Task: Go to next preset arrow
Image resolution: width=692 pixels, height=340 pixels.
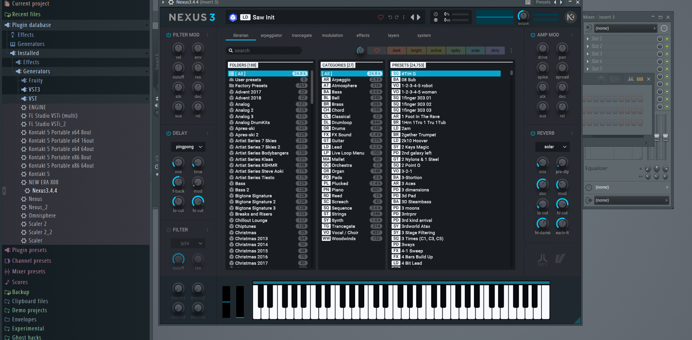Action: (x=419, y=17)
